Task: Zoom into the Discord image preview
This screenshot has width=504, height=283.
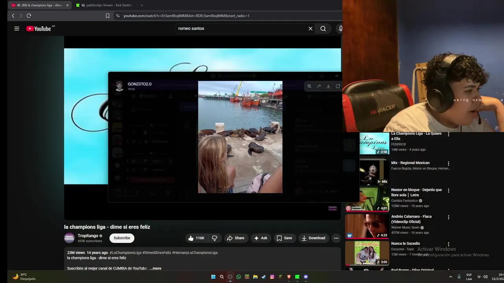Action: 309,86
